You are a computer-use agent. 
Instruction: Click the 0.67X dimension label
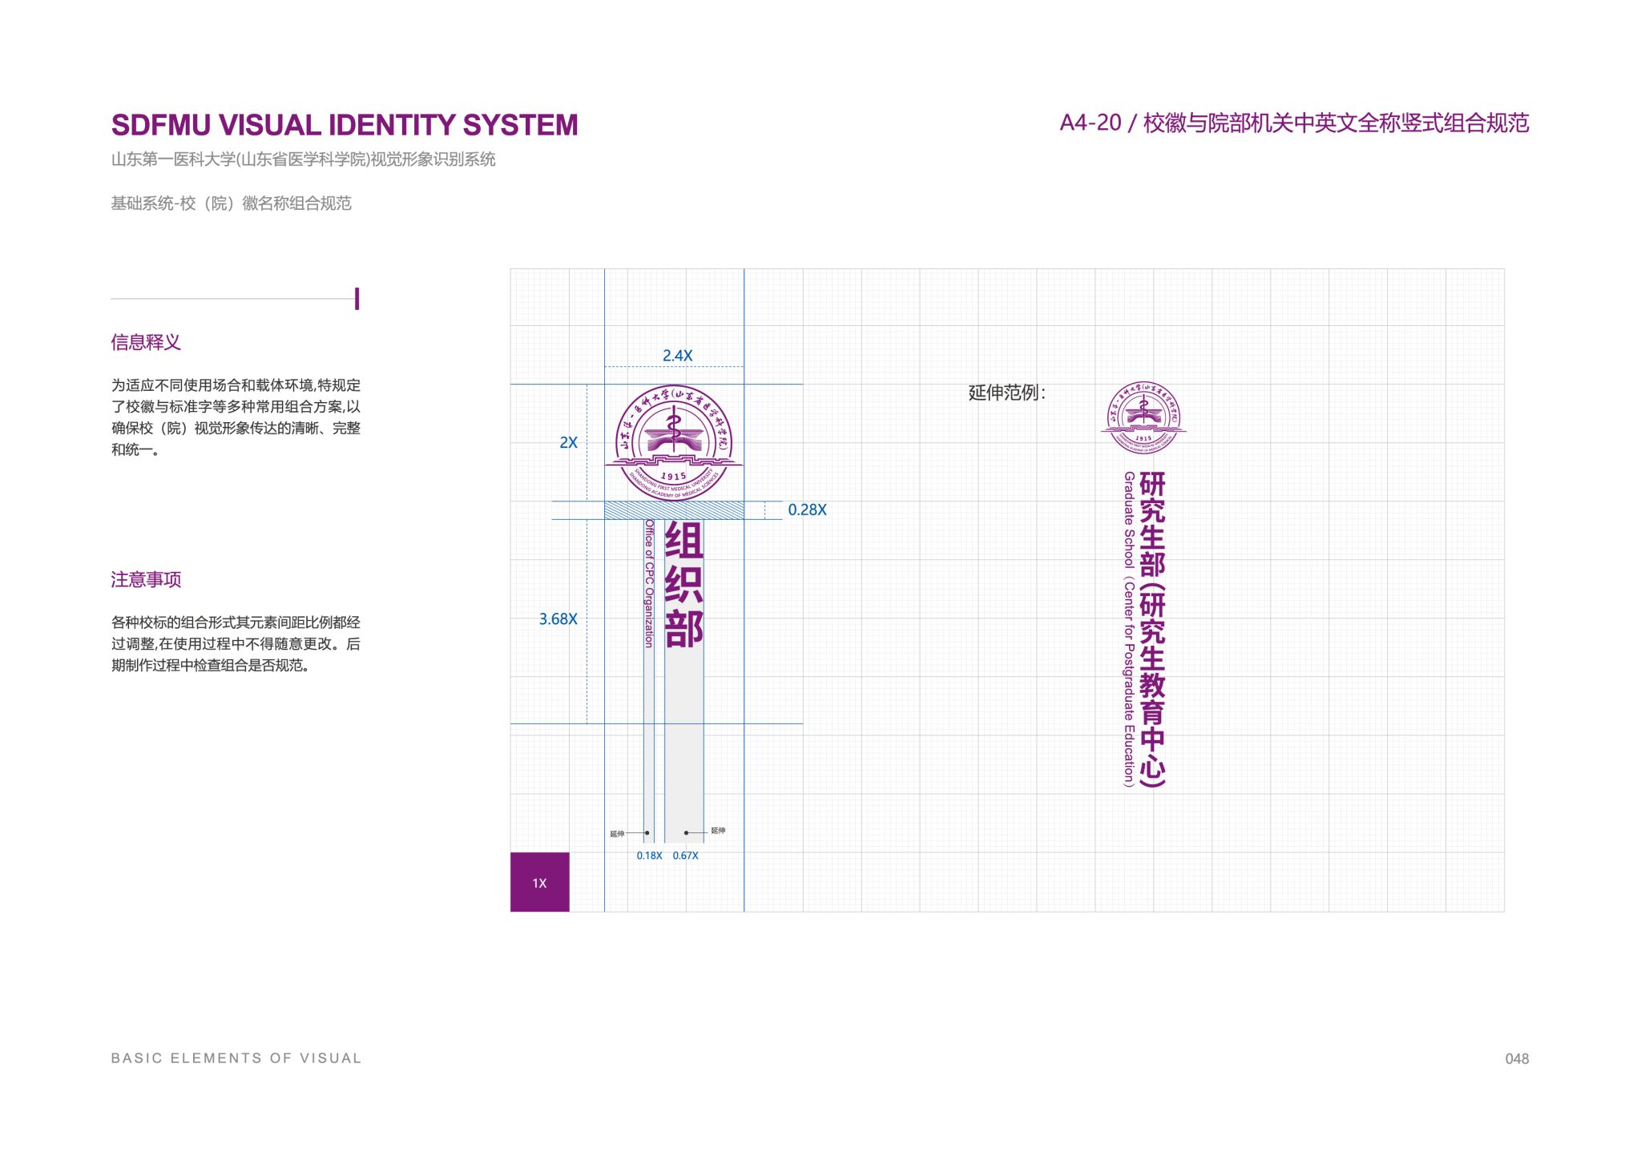[x=685, y=856]
